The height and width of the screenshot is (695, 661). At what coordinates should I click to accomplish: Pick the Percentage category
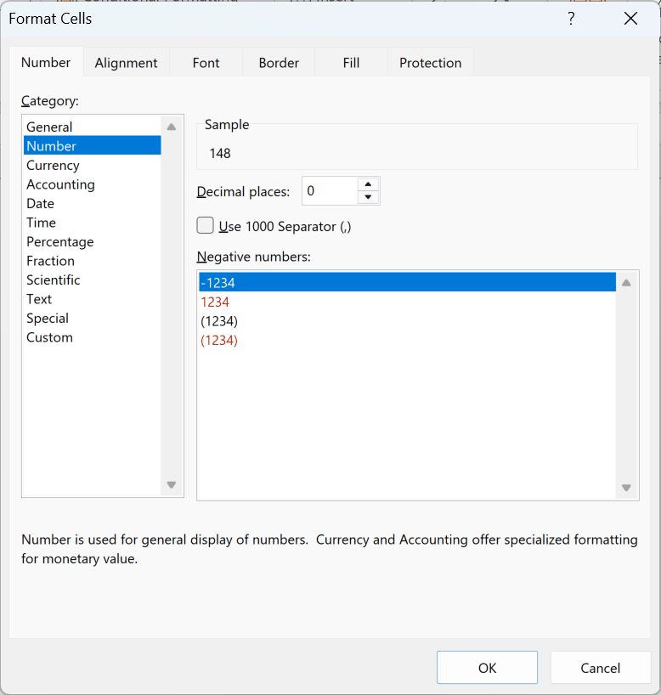(x=93, y=241)
